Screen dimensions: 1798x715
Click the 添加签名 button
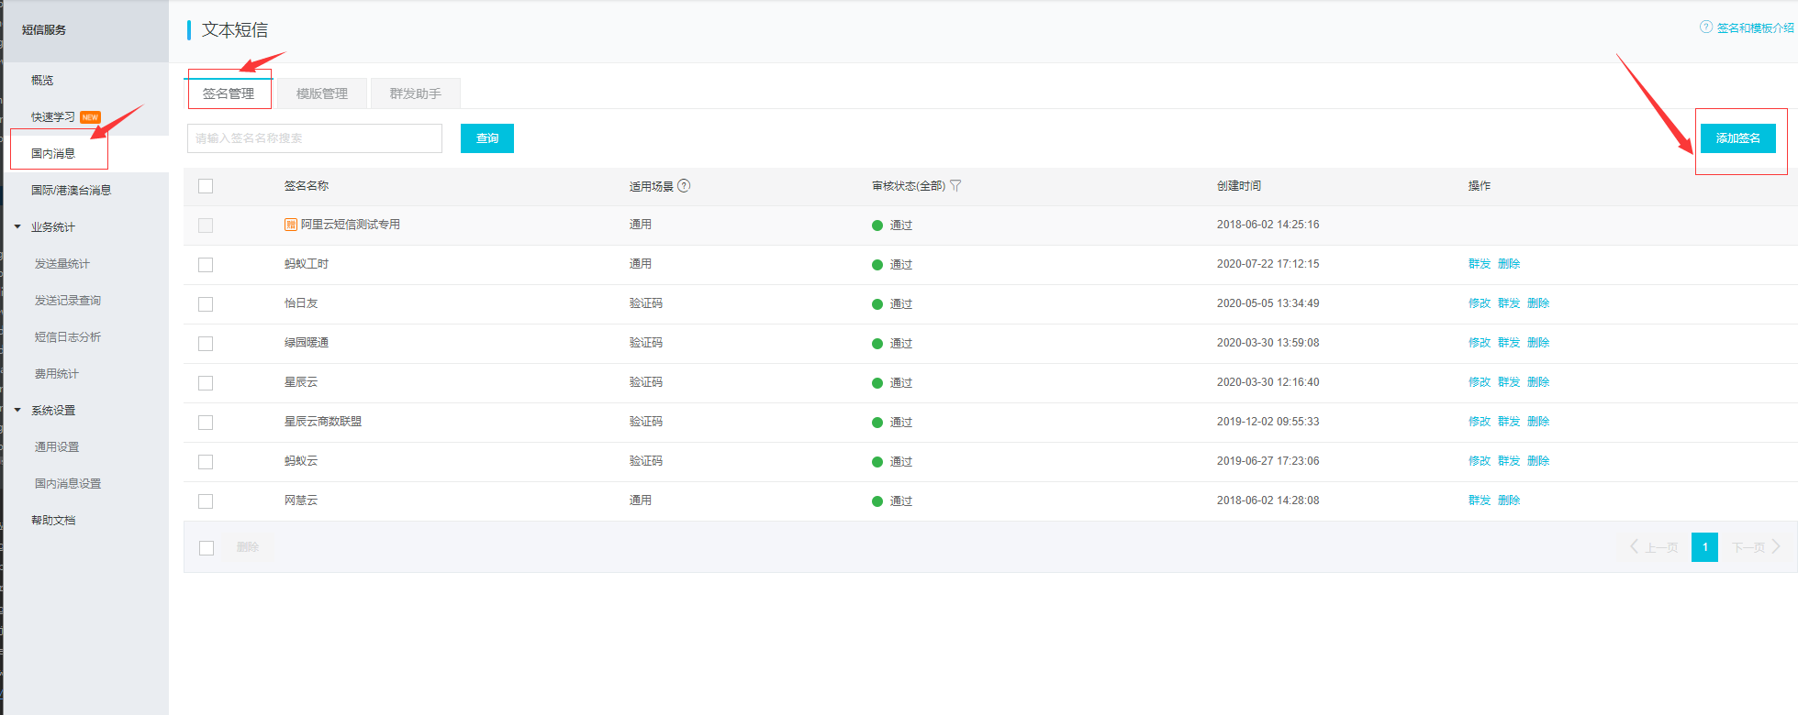click(x=1738, y=138)
